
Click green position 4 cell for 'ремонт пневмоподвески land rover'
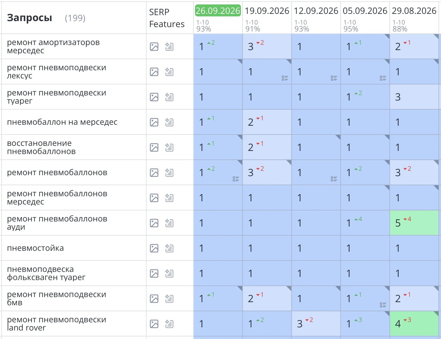[414, 324]
